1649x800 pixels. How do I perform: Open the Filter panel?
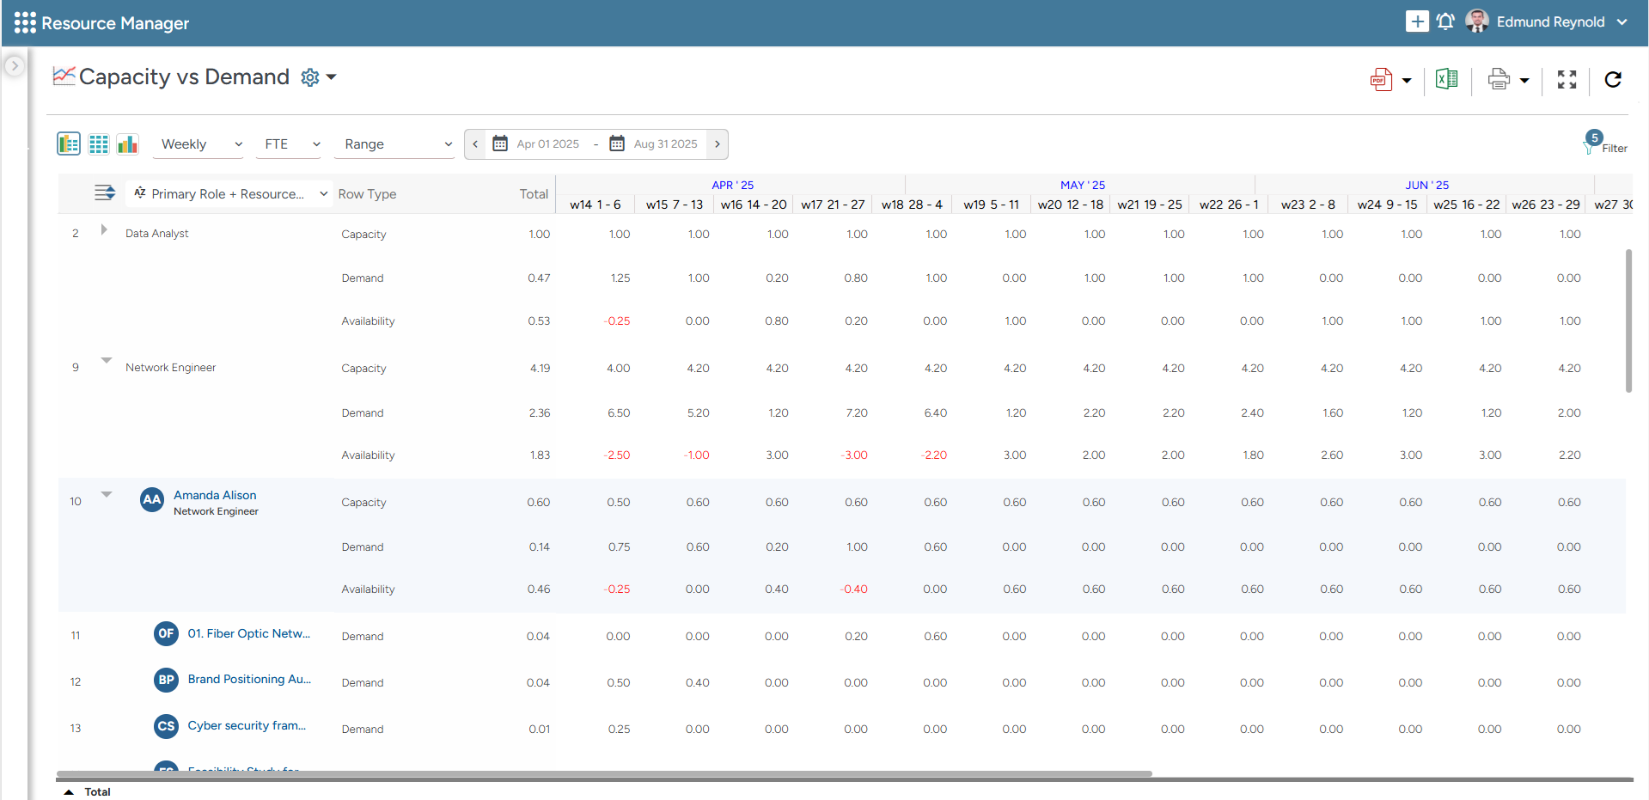click(1605, 144)
